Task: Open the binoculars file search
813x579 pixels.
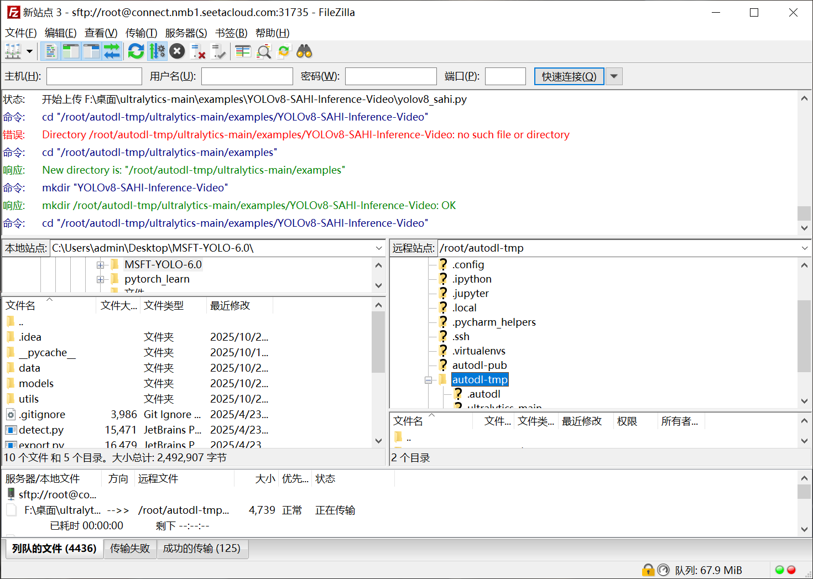Action: (304, 51)
